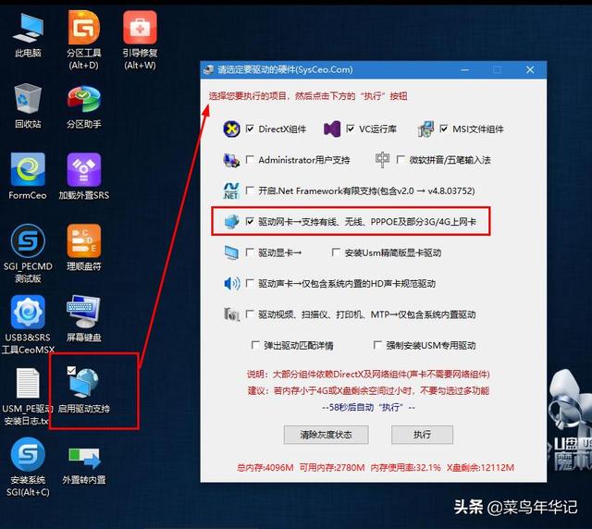Image resolution: width=592 pixels, height=529 pixels.
Task: Click the DirectX component icon in dialog
Action: (x=231, y=129)
